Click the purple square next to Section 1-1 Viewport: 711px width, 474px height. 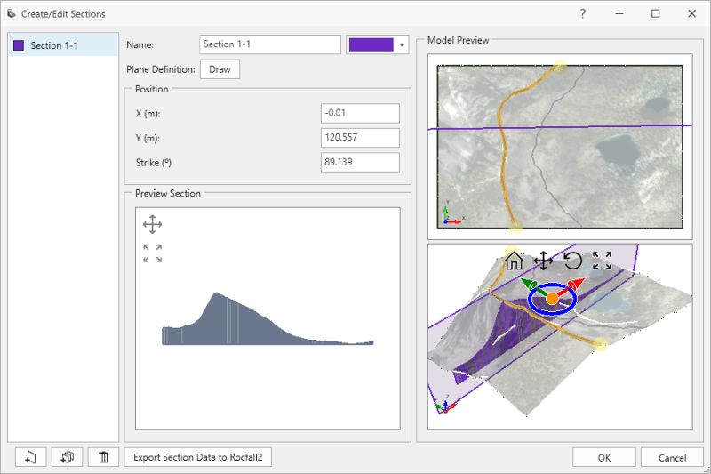19,45
